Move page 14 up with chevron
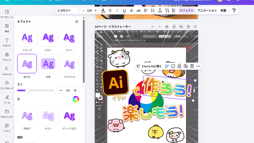This screenshot has width=254, height=143. pos(153,26)
